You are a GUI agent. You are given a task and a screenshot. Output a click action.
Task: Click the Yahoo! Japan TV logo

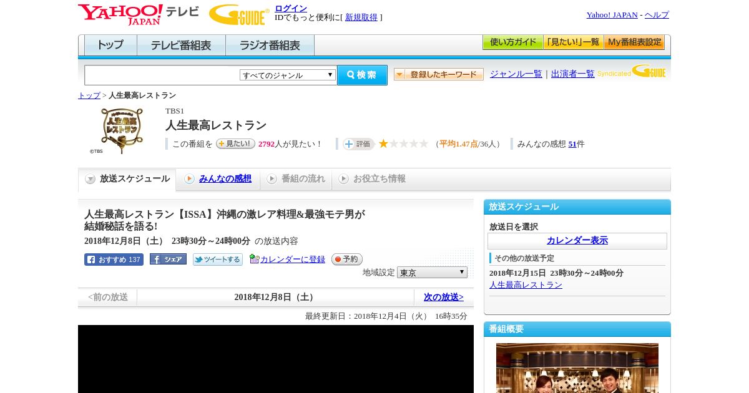click(x=139, y=15)
